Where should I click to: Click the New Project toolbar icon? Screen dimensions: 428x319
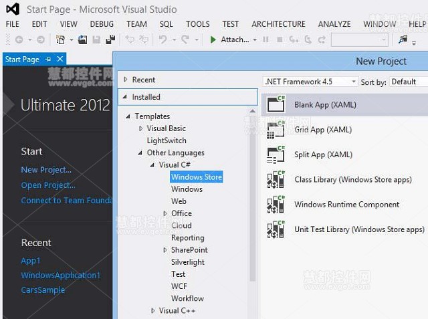point(60,40)
